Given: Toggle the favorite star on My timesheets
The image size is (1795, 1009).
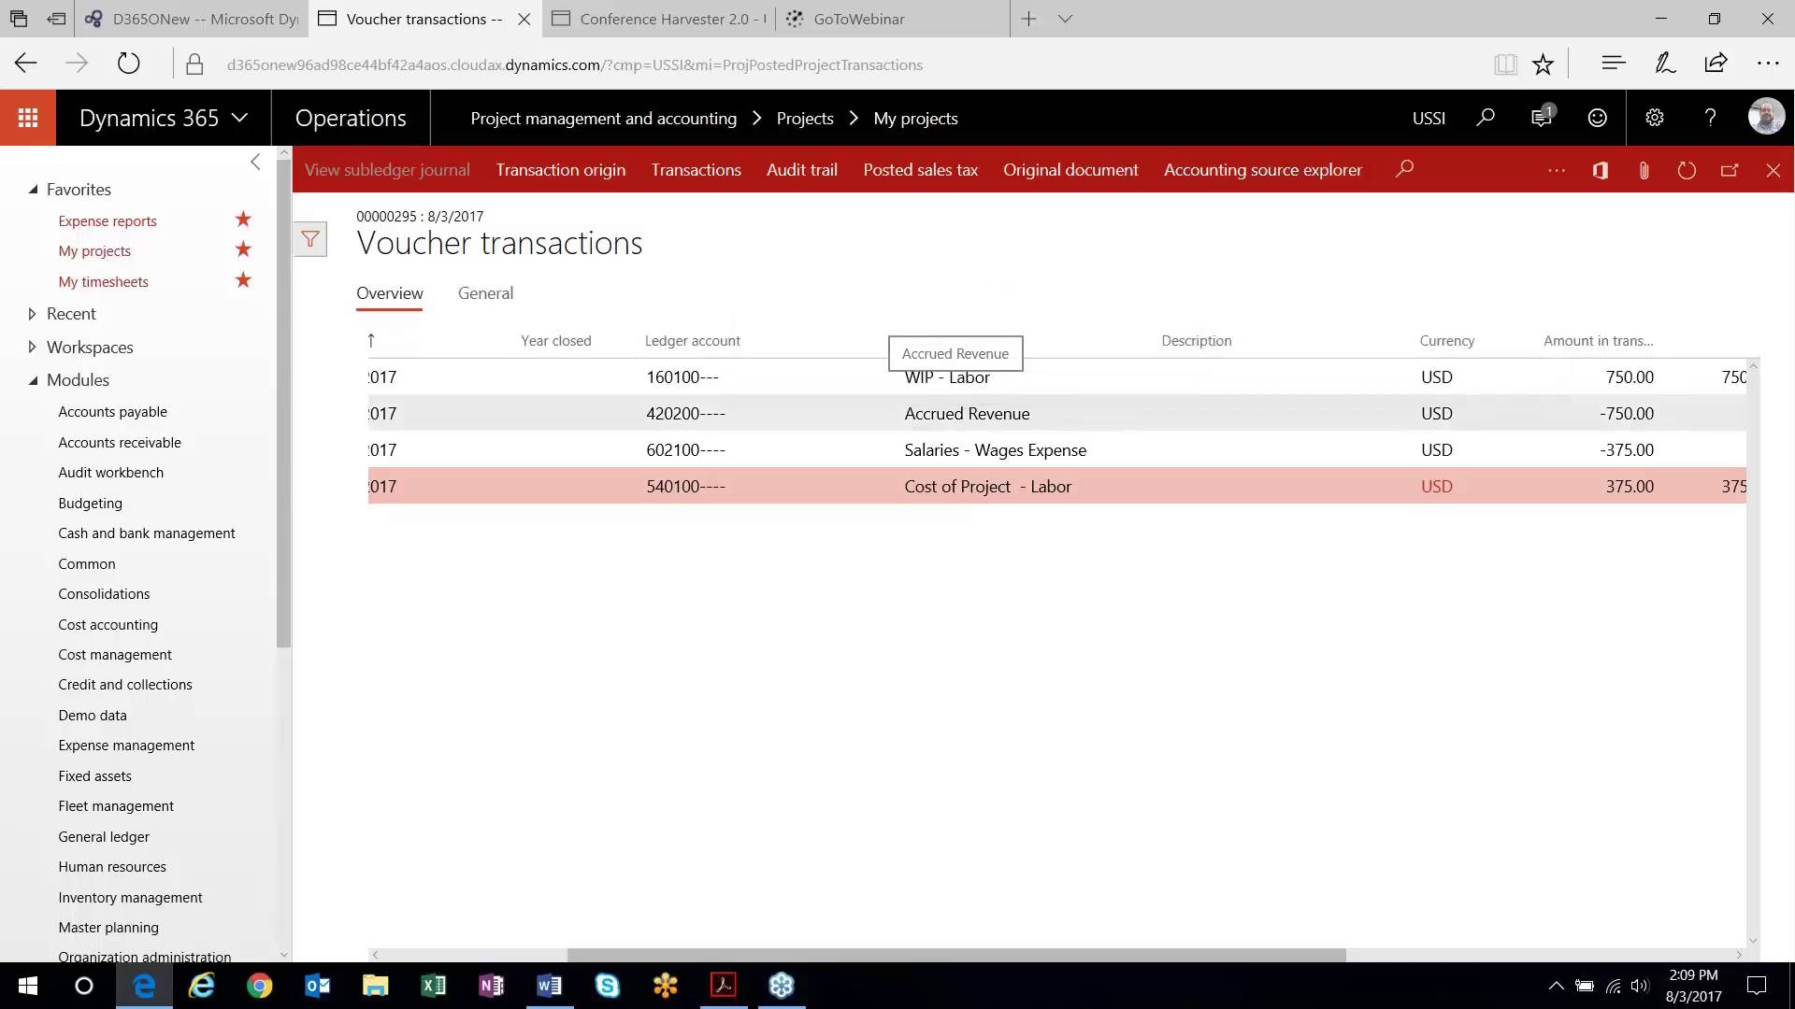Looking at the screenshot, I should pos(242,279).
